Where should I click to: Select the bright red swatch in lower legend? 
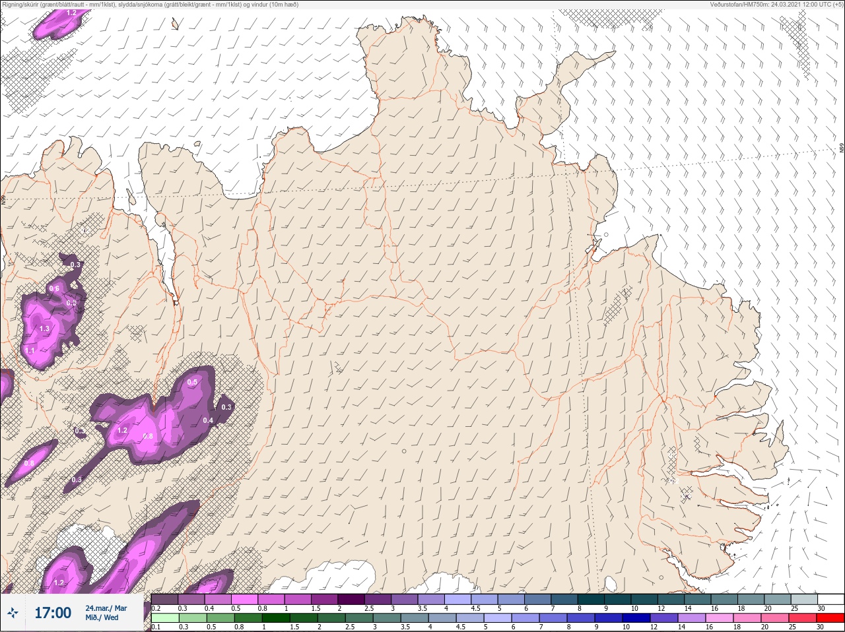click(830, 618)
